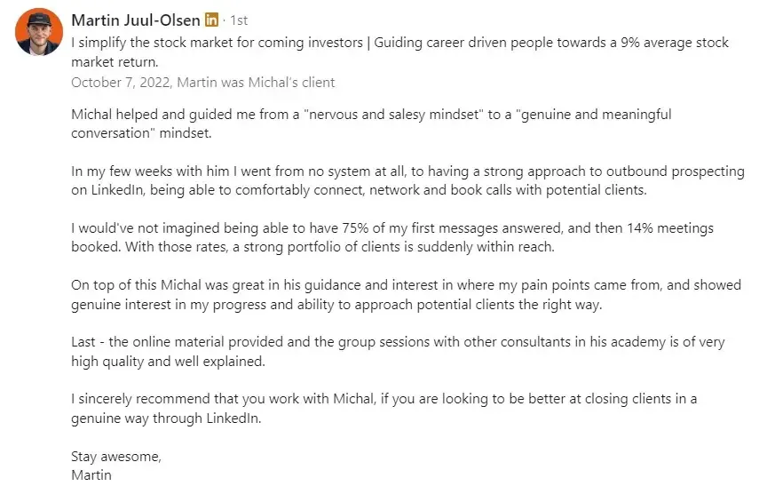The height and width of the screenshot is (486, 767).
Task: Click the 'Martin' signature at the bottom
Action: tap(91, 475)
